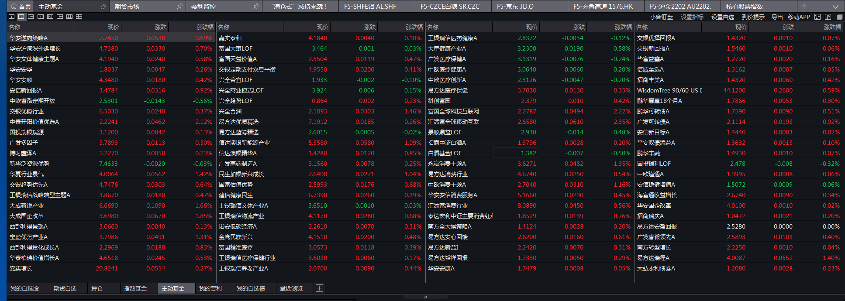The width and height of the screenshot is (845, 301).
Task: Click the gray square icon beside T-
Action: 839,17
